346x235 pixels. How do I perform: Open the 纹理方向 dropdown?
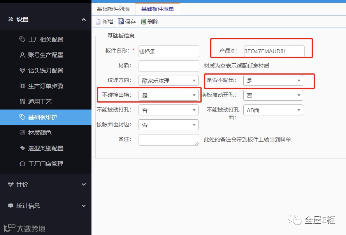pyautogui.click(x=169, y=80)
